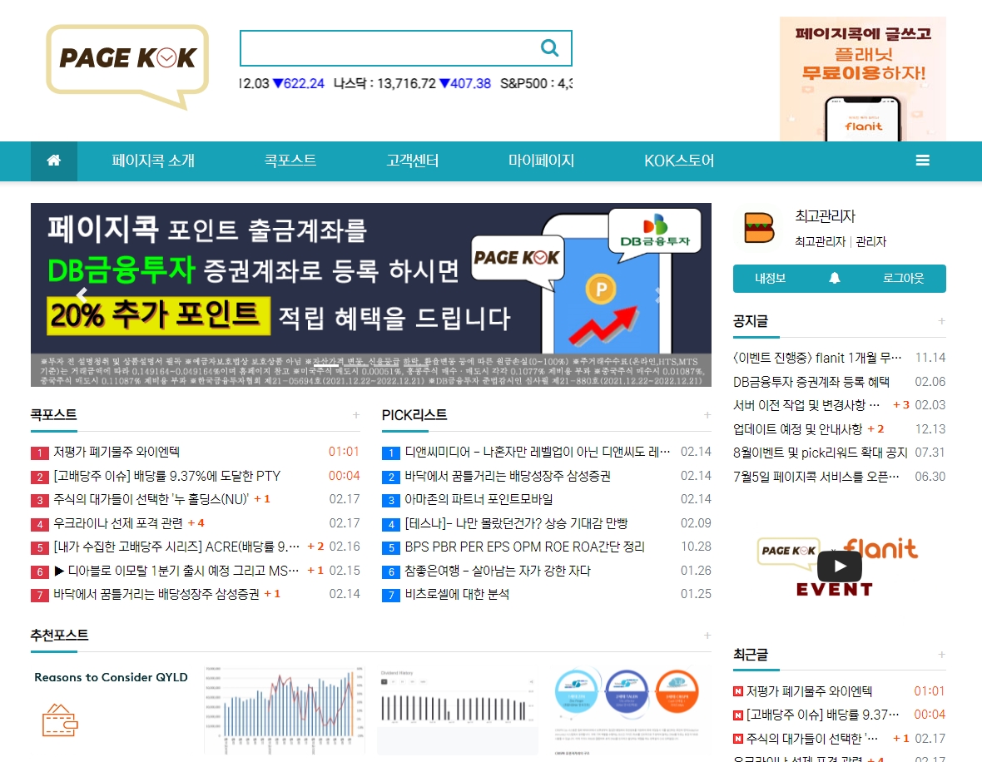Viewport: 982px width, 762px height.
Task: Click the home icon in navigation bar
Action: tap(54, 161)
